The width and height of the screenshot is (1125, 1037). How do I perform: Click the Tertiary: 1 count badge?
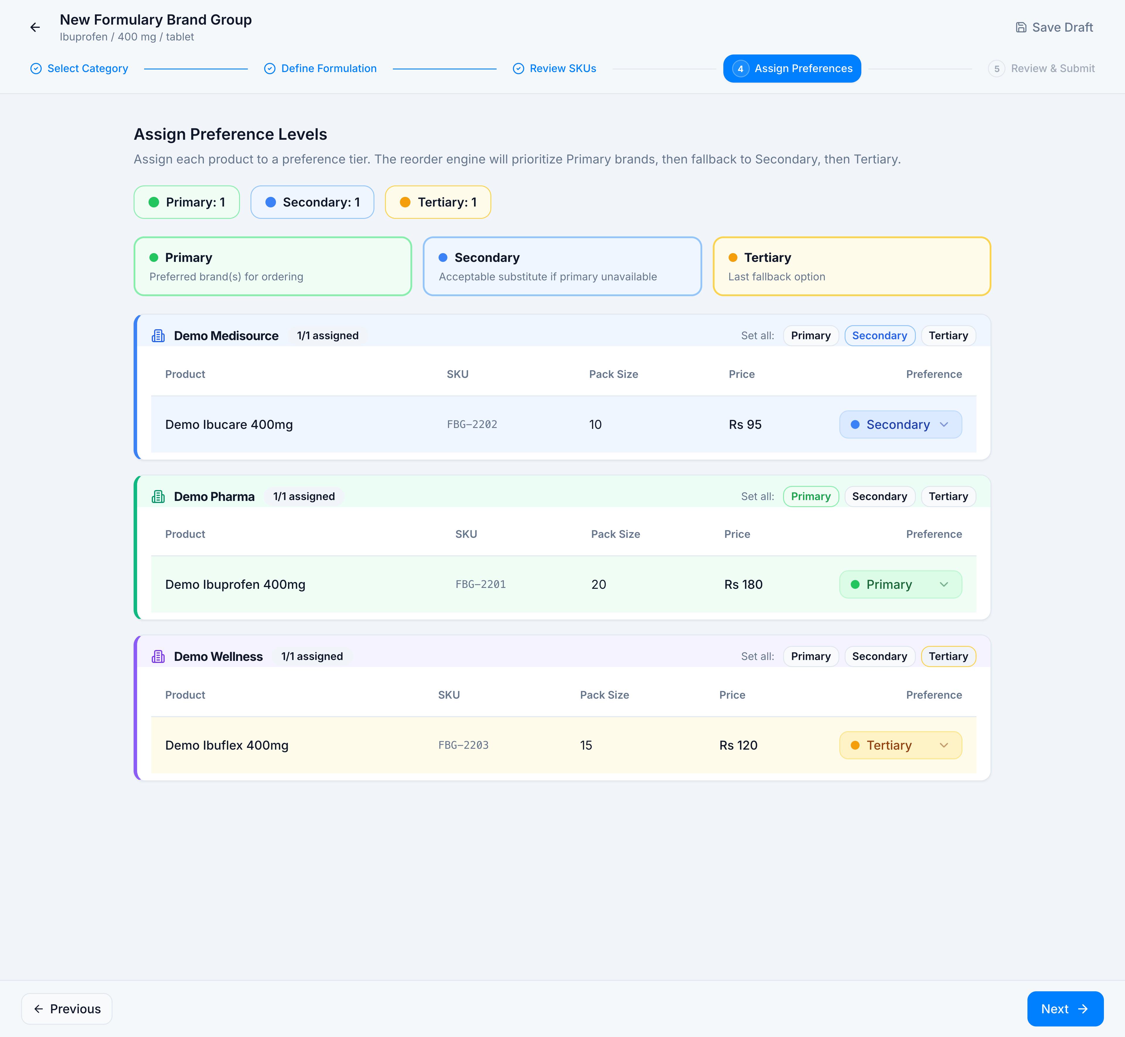pos(438,202)
